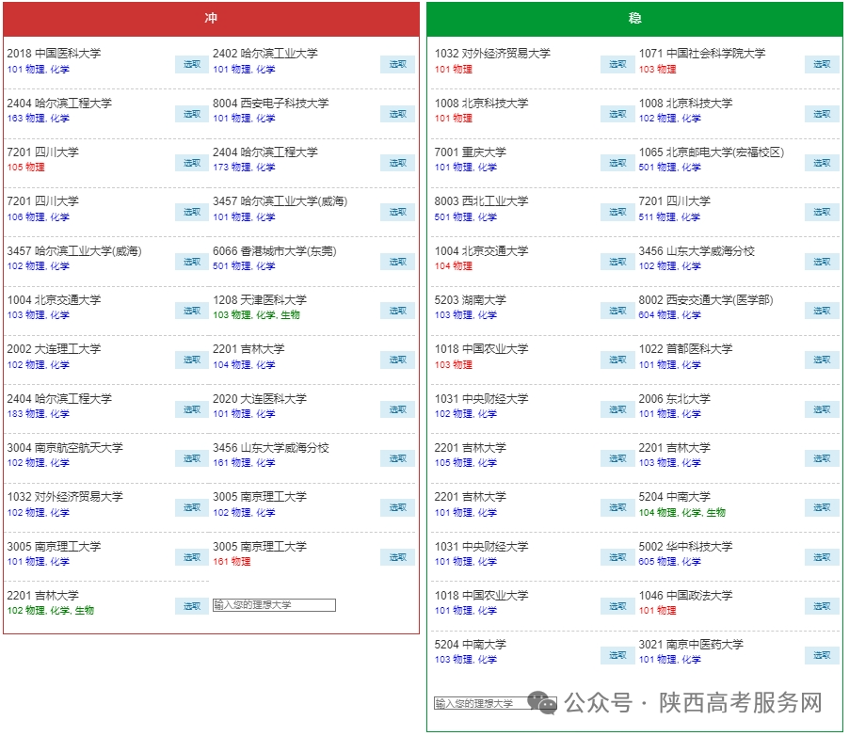Click 选取 for 北京科技大学 group 102
The width and height of the screenshot is (849, 736).
coord(822,114)
